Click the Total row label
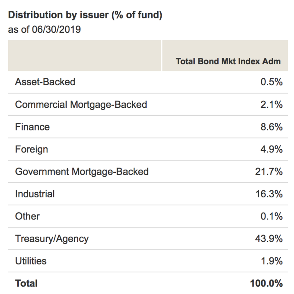This screenshot has height=294, width=294. pos(26,283)
